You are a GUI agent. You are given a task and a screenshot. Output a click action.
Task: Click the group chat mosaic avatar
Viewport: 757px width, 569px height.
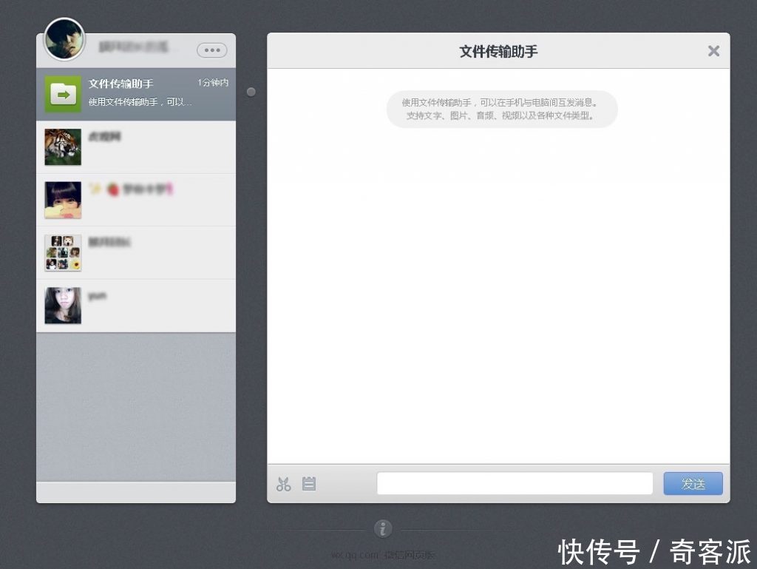[62, 252]
